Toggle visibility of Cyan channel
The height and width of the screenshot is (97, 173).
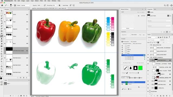tap(5, 22)
